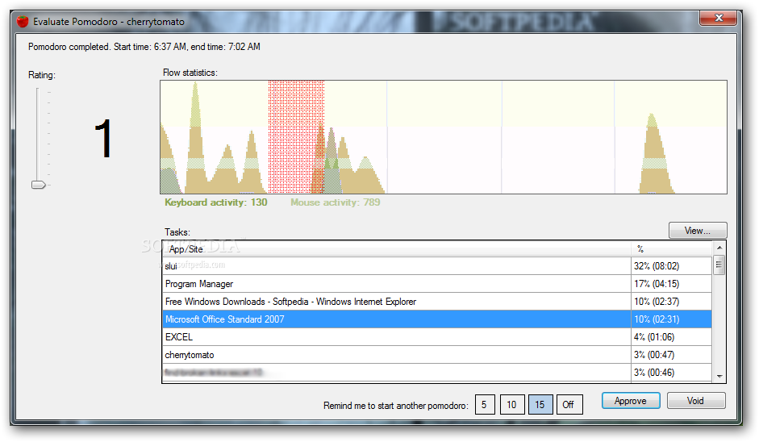Click the 3% (00:47) cell
This screenshot has width=759, height=442.
coord(671,355)
